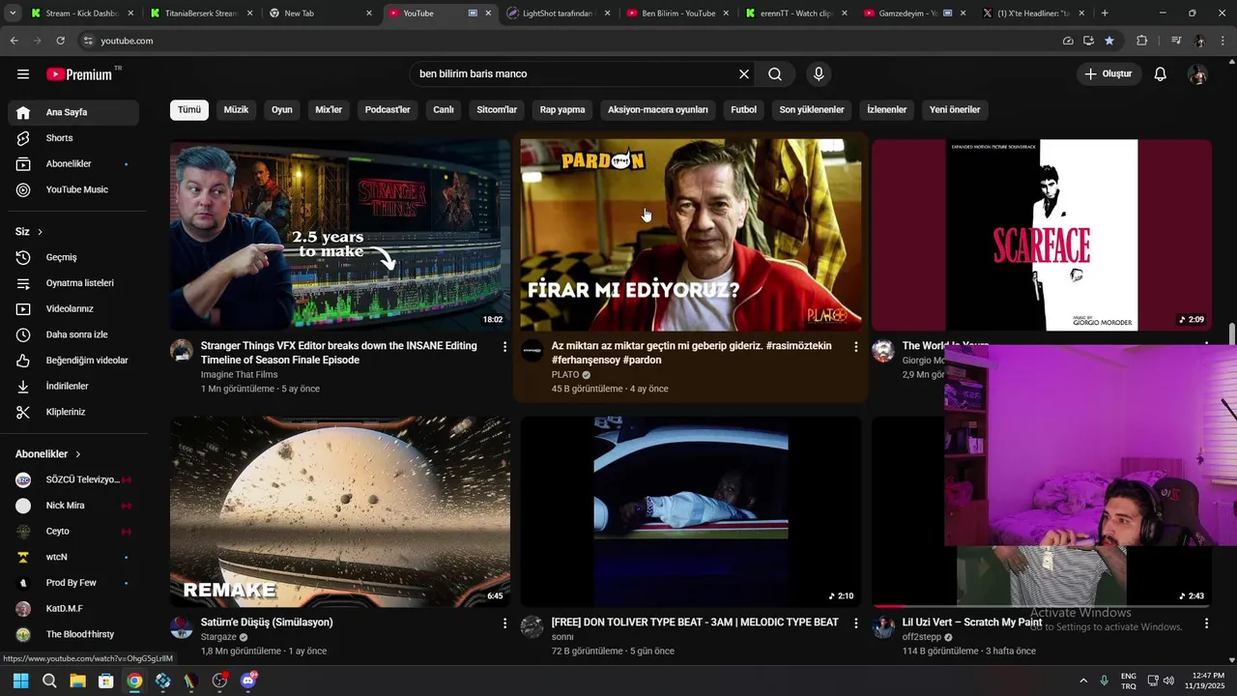Image resolution: width=1237 pixels, height=696 pixels.
Task: Open Ceyto channel subscription
Action: click(73, 532)
